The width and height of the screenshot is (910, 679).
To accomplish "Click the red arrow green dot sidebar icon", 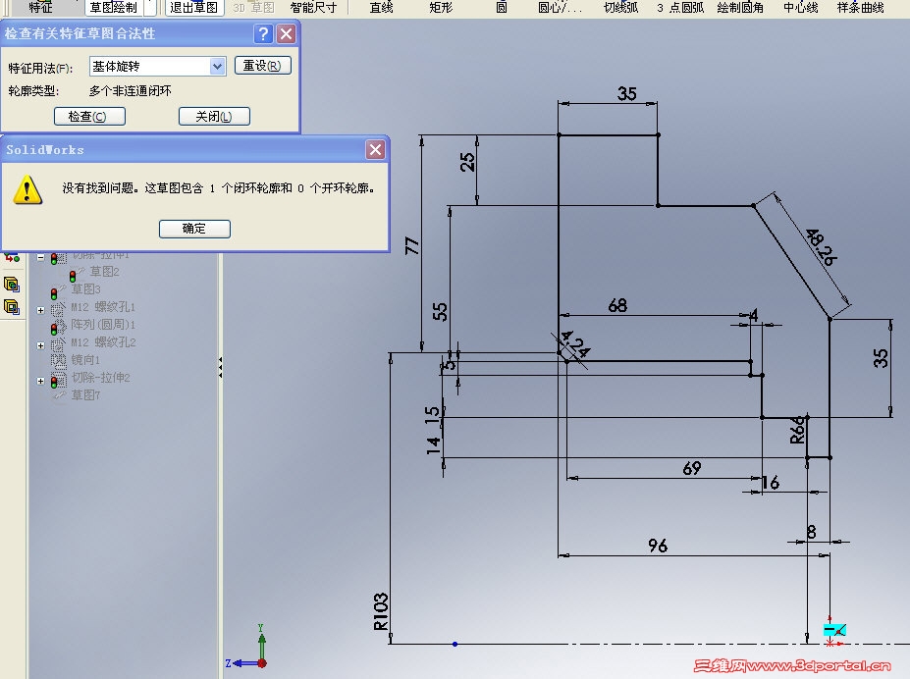I will point(12,257).
